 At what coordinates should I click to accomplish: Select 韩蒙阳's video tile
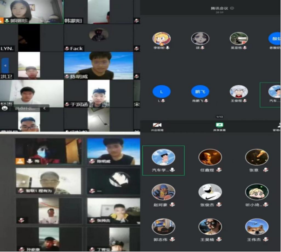point(99,12)
